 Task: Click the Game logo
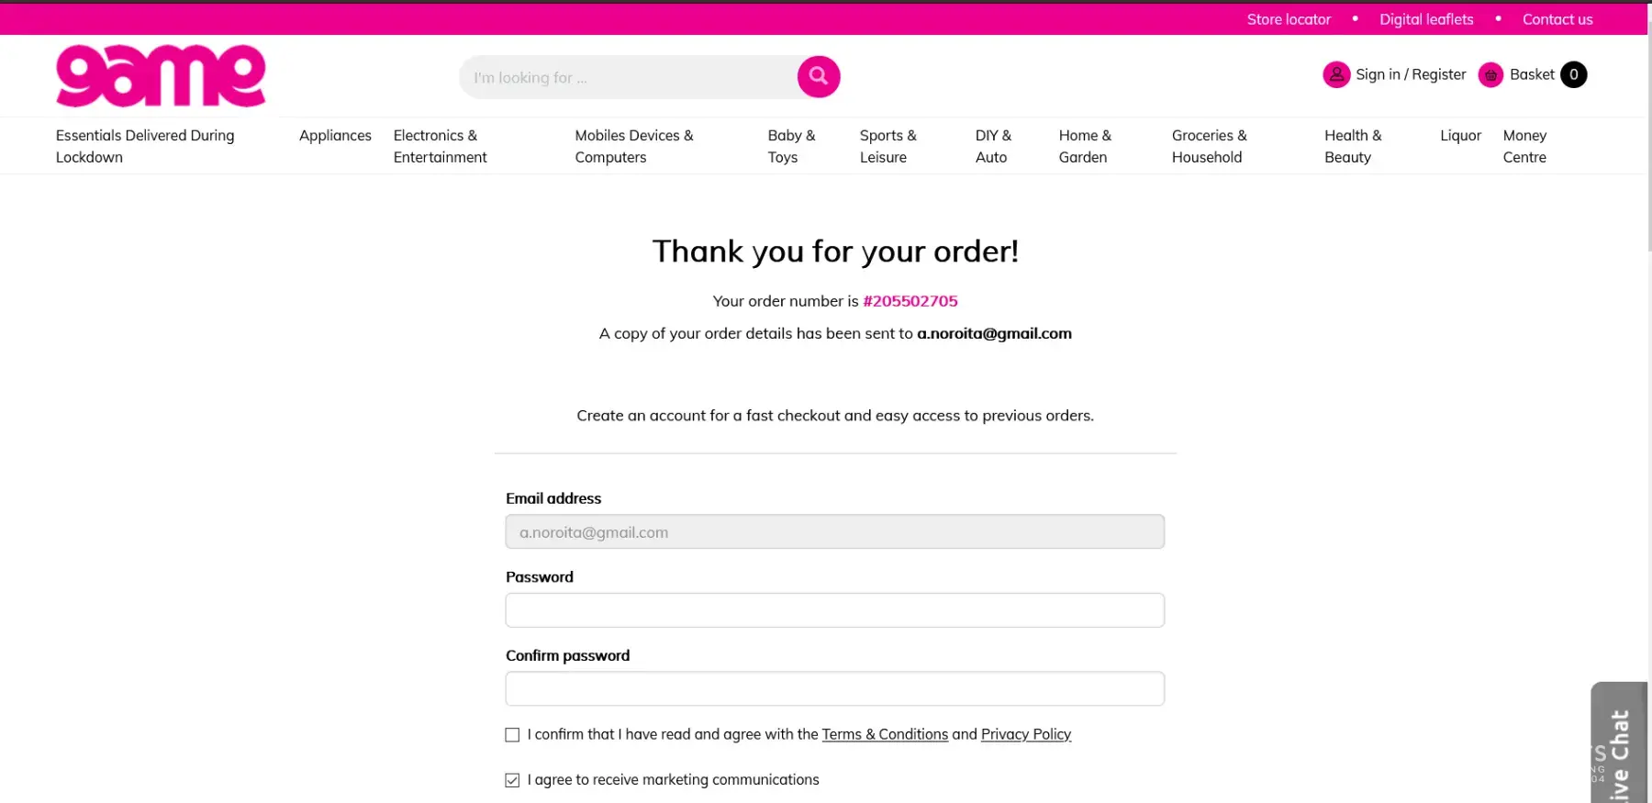click(x=161, y=76)
